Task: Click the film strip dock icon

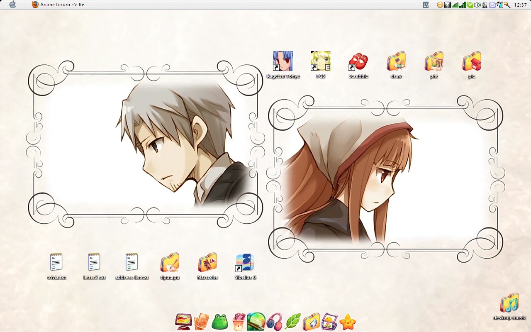Action: (330, 322)
